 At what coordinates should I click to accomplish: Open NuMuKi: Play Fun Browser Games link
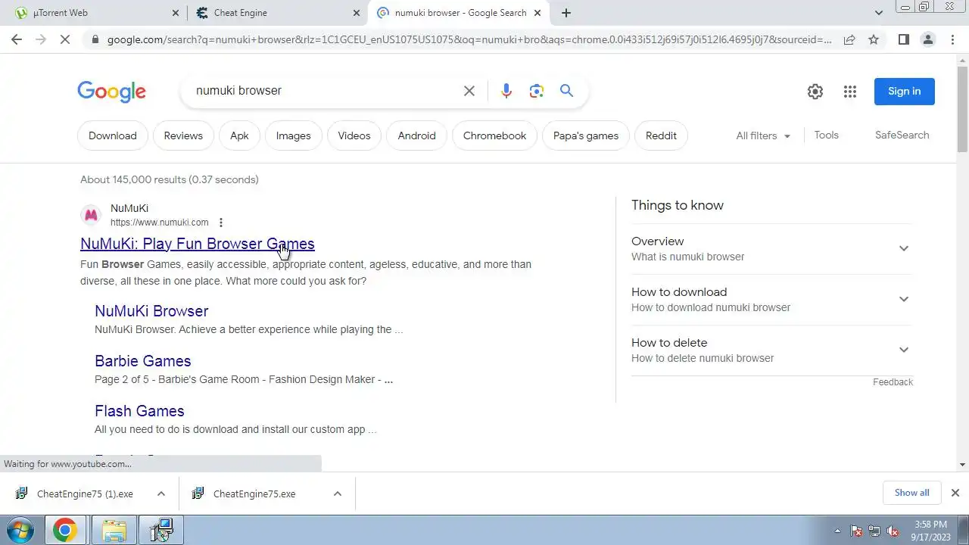coord(198,244)
